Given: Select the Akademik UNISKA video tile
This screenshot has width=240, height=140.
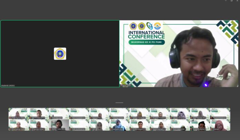Looking at the screenshot, I should 60,54.
